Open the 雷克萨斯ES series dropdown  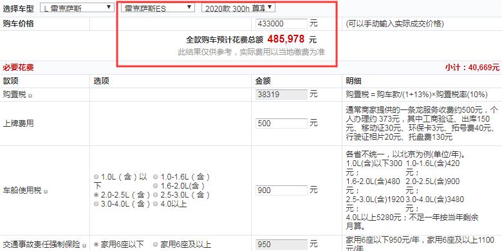[158, 8]
